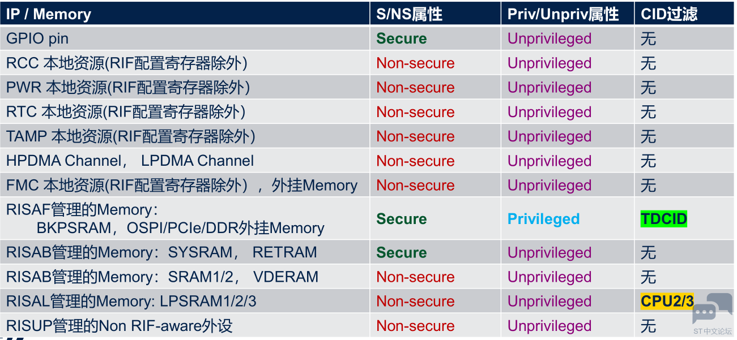Select BKPSRAM, OSPI/PCIe/DDR外挂Memory text
737x340 pixels.
tap(181, 228)
